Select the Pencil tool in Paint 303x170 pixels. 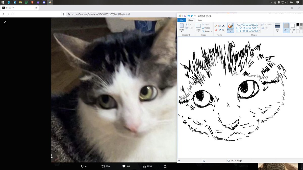[x=216, y=26]
